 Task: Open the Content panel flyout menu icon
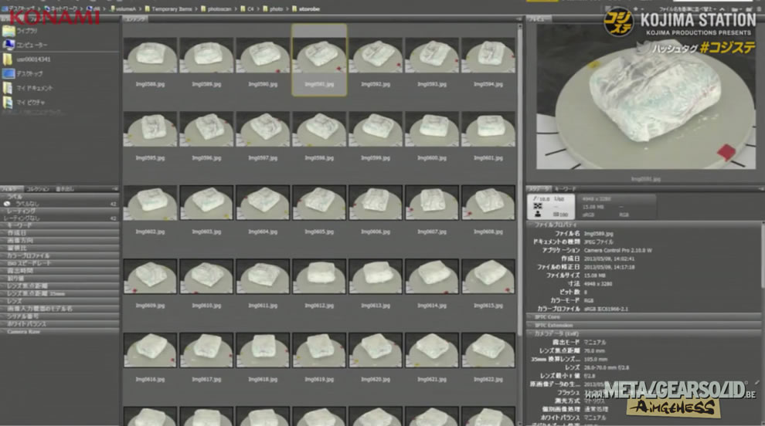point(518,19)
